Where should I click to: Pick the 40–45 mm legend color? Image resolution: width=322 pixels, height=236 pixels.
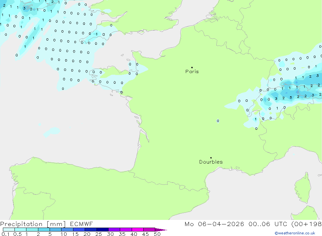[137, 230]
